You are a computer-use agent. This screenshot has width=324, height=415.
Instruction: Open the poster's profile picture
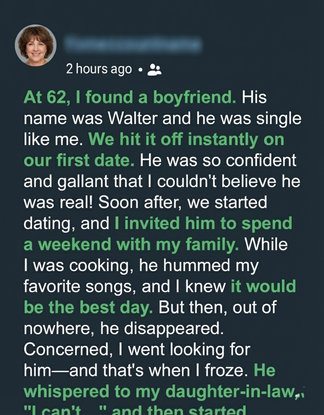tap(36, 45)
